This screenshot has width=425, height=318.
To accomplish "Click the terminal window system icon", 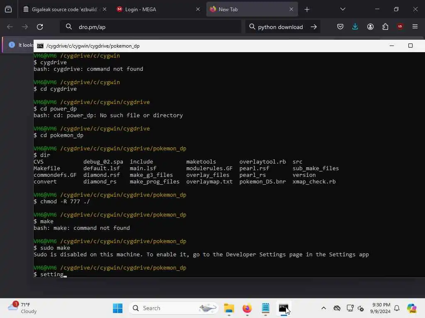I will click(40, 46).
